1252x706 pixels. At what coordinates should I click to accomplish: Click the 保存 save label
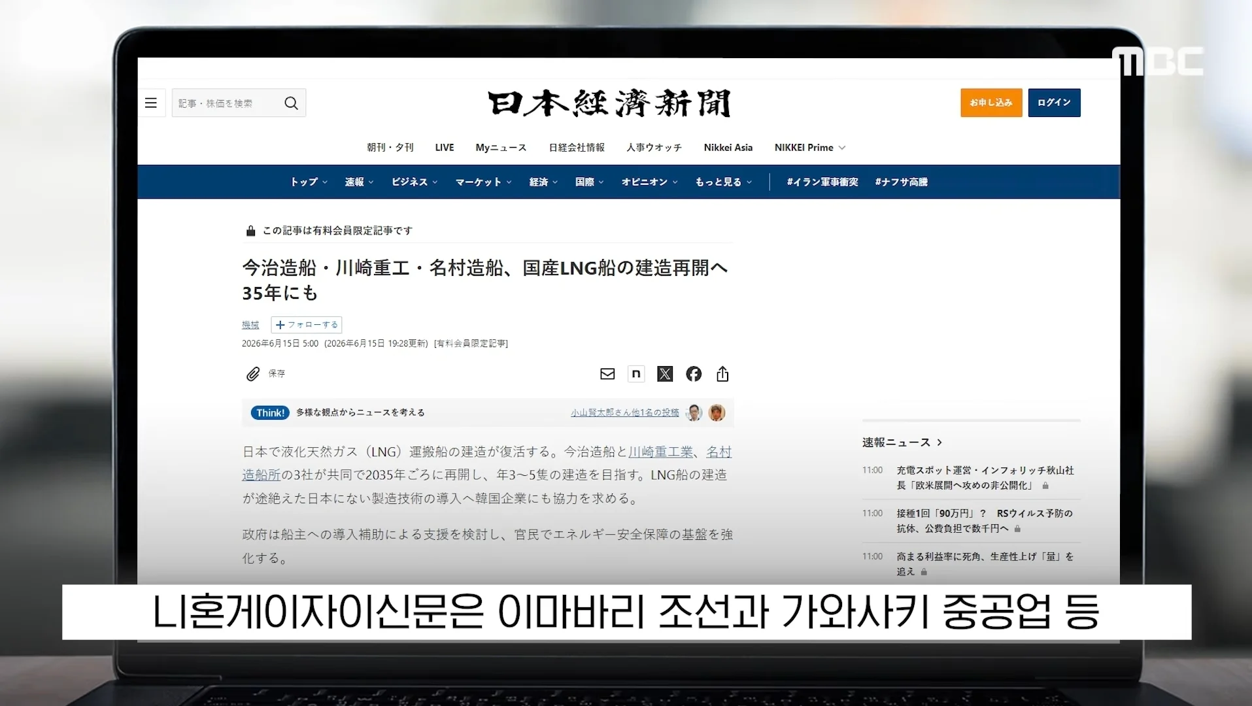click(x=277, y=374)
